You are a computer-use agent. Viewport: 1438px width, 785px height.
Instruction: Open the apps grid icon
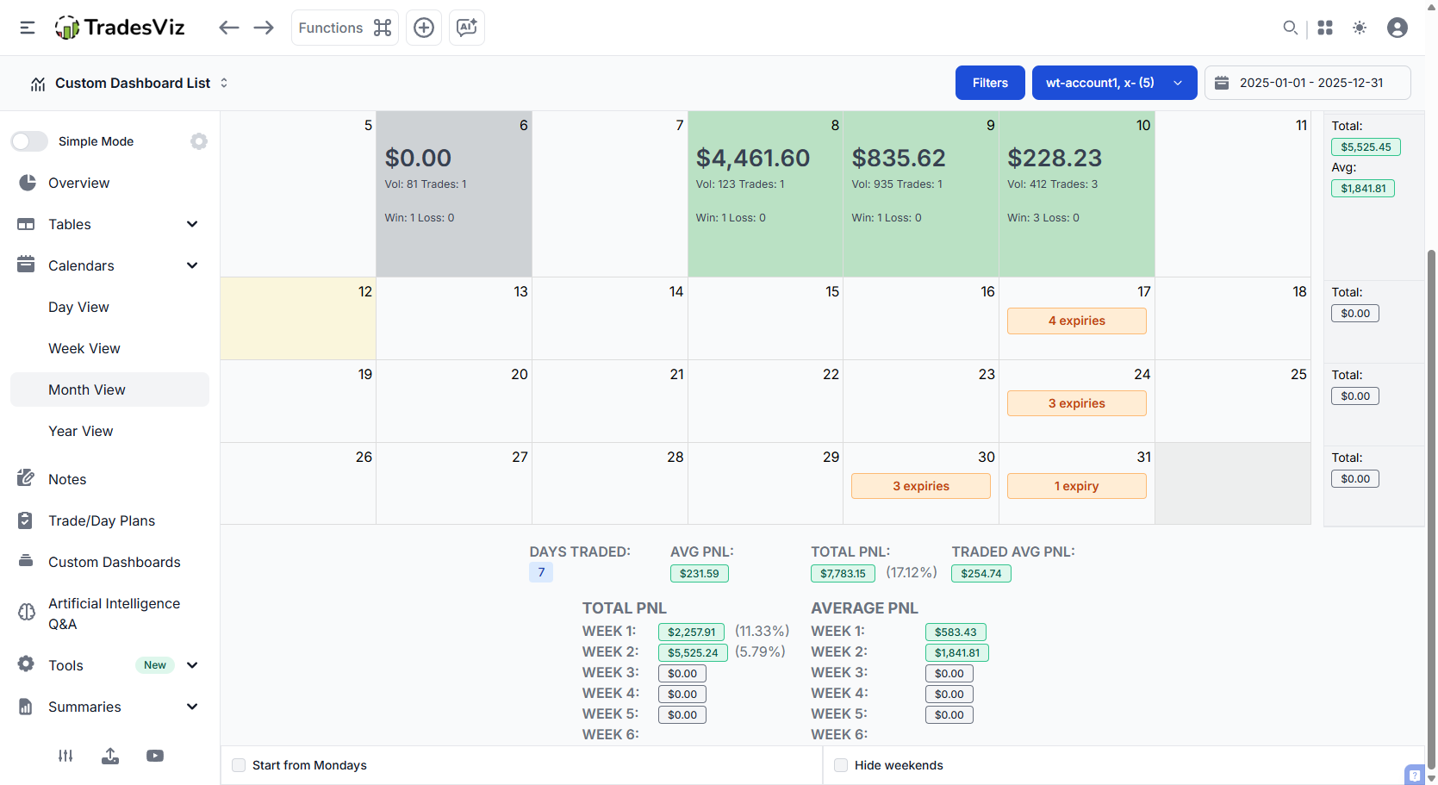[x=1325, y=28]
